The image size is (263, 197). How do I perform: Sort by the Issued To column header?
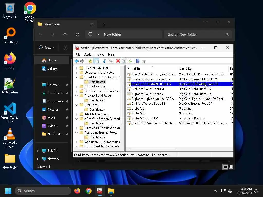pos(151,68)
